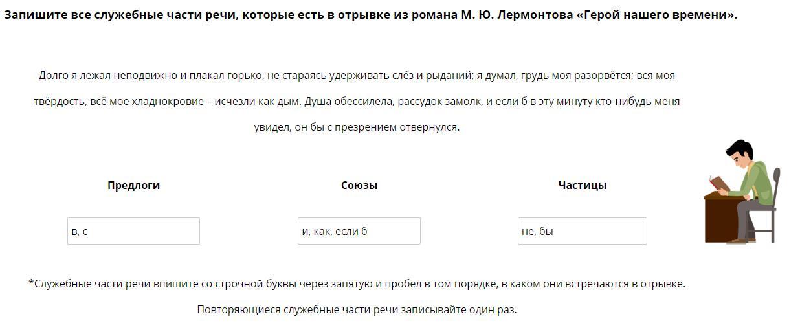The image size is (800, 332).
Task: Click the footnote beginning "*Служебные части речи"
Action: (357, 283)
